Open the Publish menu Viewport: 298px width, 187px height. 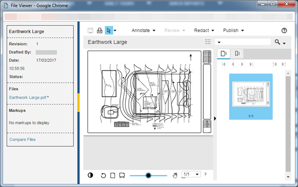pos(234,30)
